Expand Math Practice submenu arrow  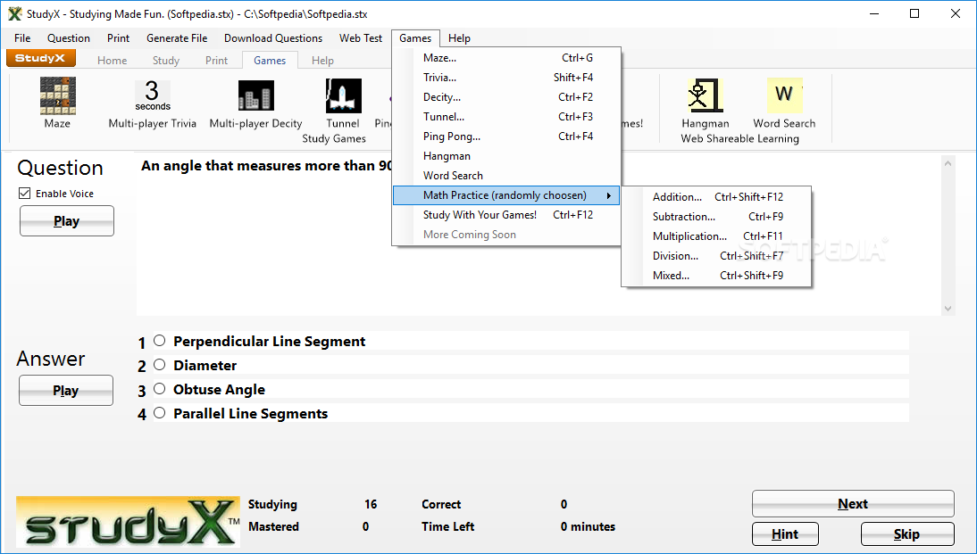click(x=609, y=195)
